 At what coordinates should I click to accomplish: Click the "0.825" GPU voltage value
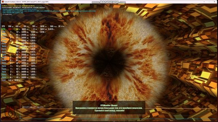pos(51,29)
